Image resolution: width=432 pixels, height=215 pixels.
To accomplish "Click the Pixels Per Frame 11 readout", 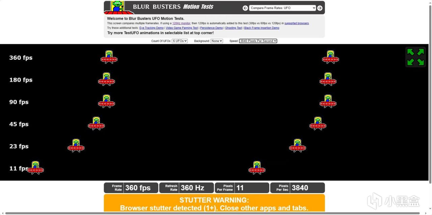I will 242,188.
